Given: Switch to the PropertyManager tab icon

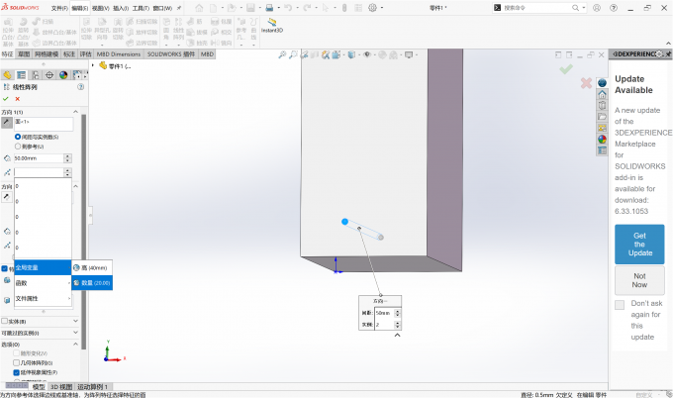Looking at the screenshot, I should (21, 75).
